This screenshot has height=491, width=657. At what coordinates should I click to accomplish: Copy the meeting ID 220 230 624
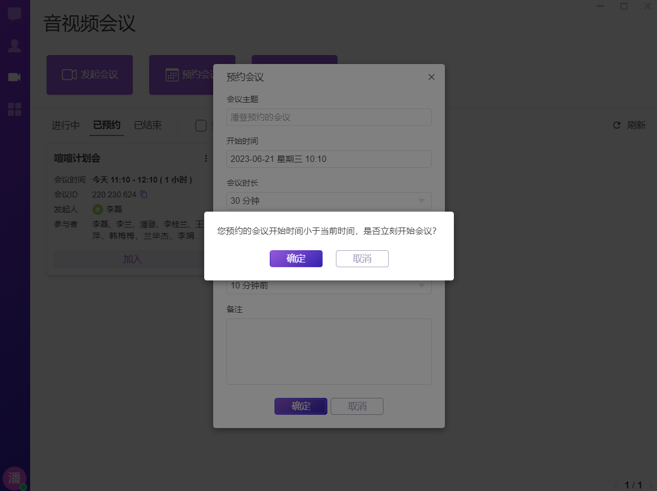144,195
